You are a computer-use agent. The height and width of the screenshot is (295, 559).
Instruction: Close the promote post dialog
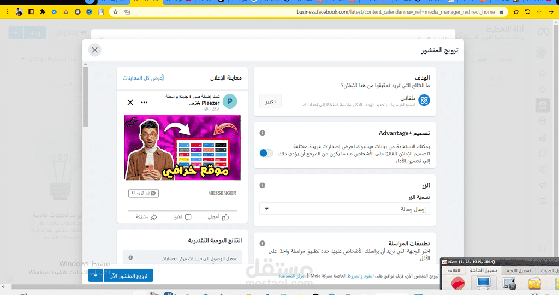point(95,50)
